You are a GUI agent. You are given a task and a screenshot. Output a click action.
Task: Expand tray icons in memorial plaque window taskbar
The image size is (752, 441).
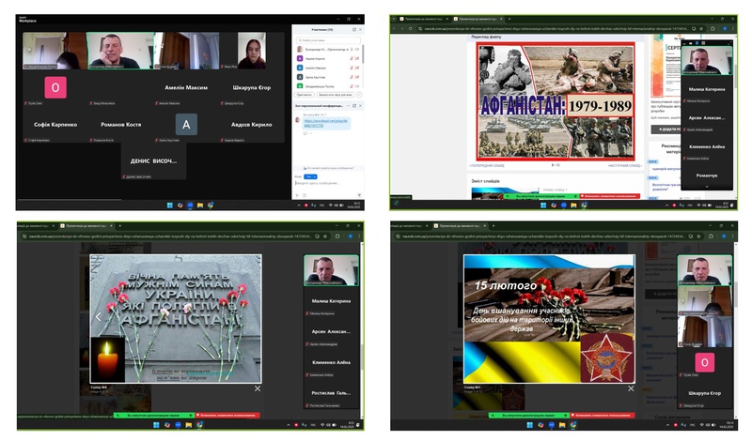point(288,425)
